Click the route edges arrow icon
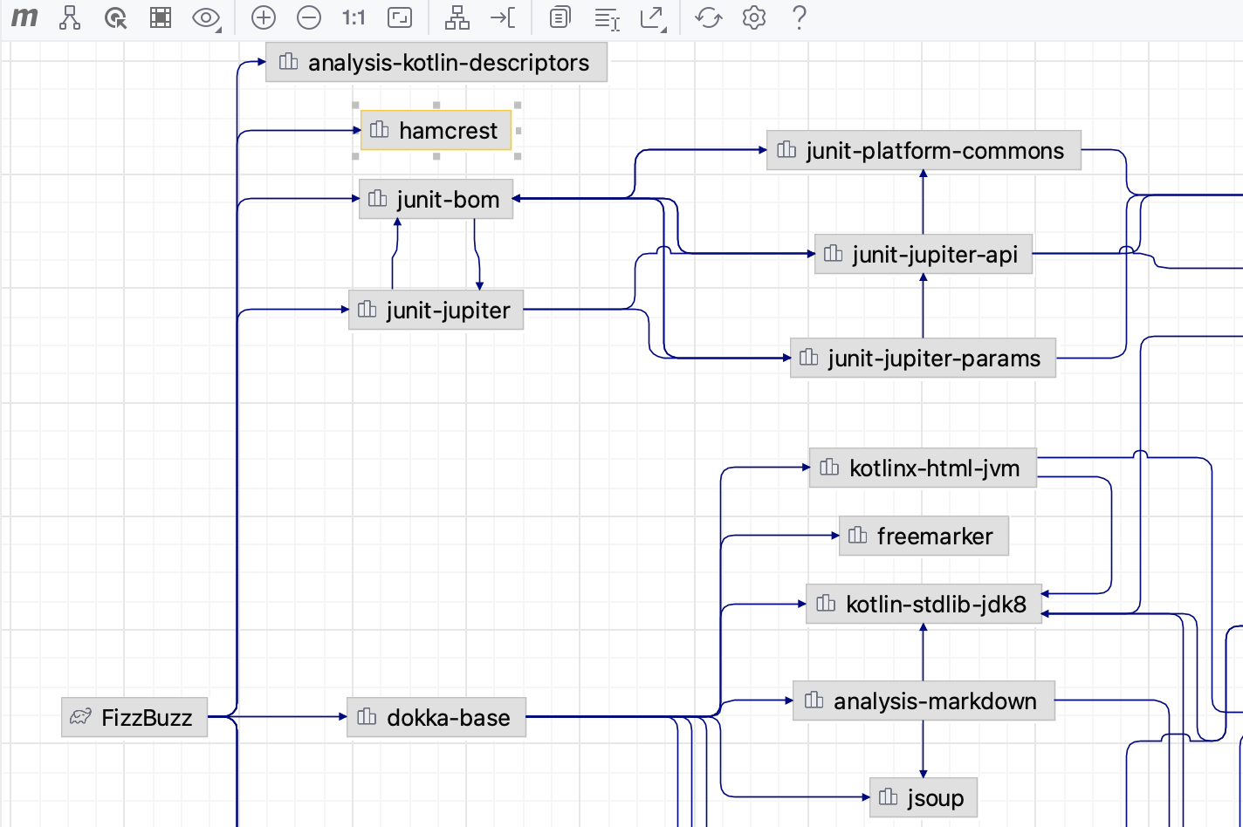This screenshot has width=1243, height=827. [x=503, y=17]
